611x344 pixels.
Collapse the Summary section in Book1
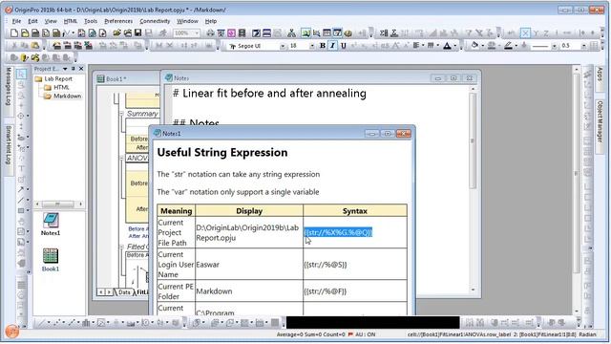point(121,114)
